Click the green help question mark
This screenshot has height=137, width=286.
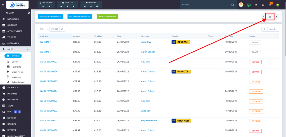pos(278,5)
